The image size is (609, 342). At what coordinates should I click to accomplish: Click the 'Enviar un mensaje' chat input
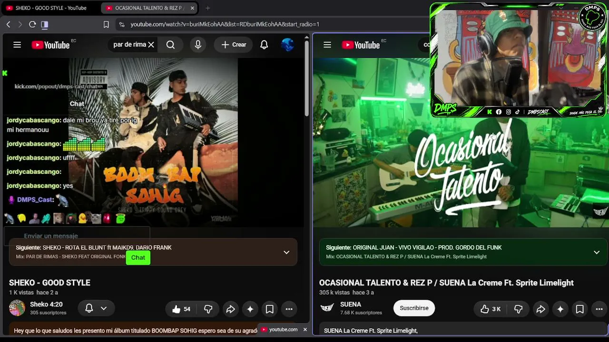pyautogui.click(x=77, y=236)
